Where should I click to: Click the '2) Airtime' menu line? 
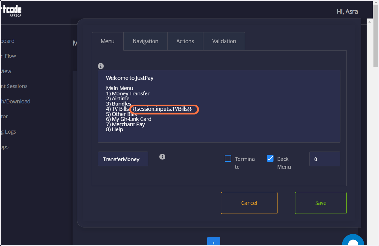(x=118, y=99)
